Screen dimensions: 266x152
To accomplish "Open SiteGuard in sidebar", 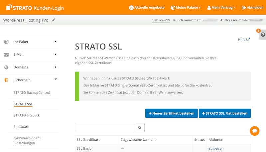I will pos(21,127).
